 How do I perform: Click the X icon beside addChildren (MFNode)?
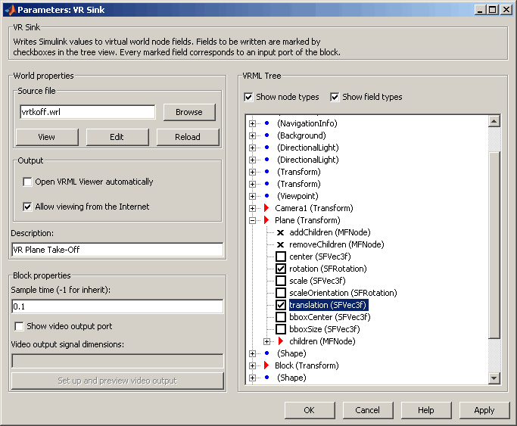point(281,232)
